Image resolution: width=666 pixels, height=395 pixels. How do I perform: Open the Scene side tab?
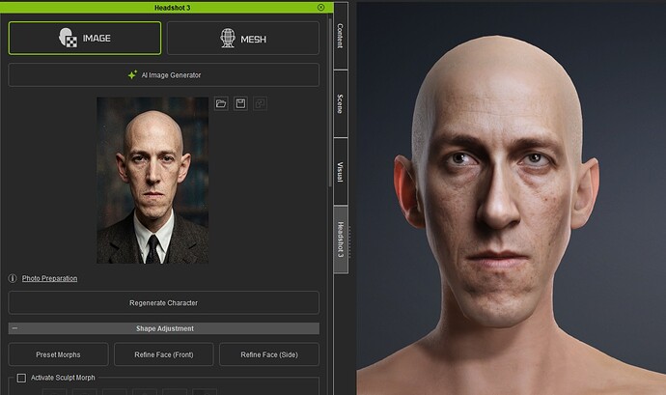pos(341,103)
